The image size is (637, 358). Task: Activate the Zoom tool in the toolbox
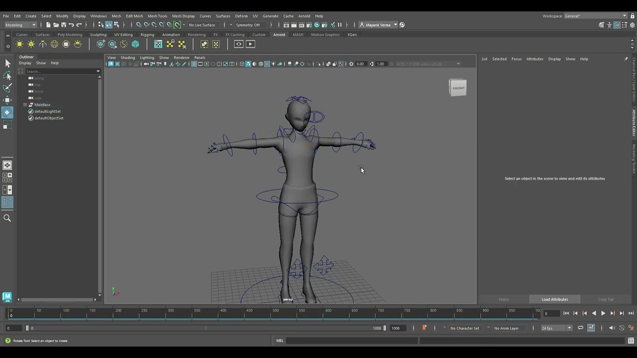[7, 218]
